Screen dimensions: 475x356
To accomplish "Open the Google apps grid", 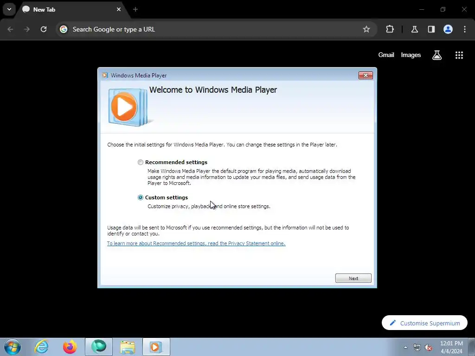I will 459,55.
